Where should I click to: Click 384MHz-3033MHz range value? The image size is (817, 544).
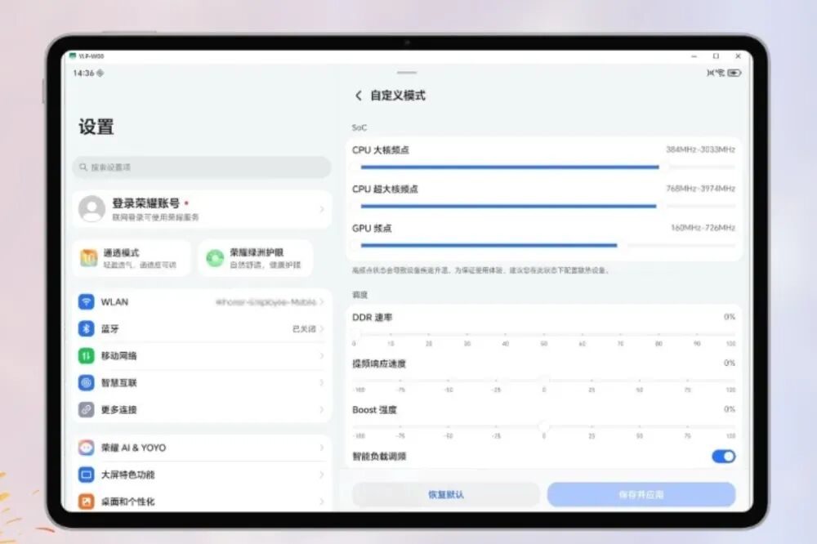click(700, 149)
